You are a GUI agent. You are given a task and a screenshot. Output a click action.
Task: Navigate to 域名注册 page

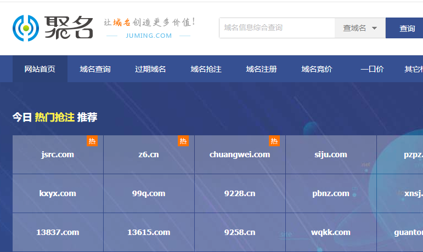(261, 69)
